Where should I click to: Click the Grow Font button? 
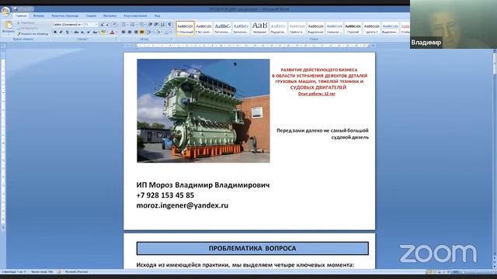[102, 24]
